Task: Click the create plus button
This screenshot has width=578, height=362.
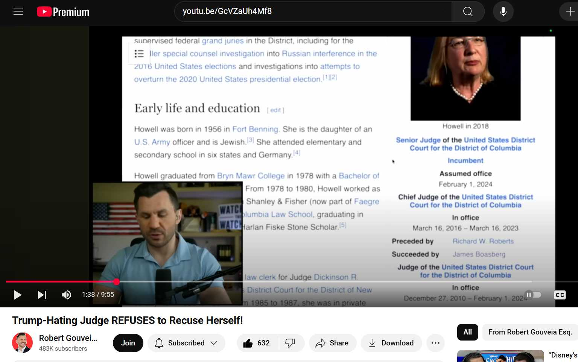Action: point(570,12)
